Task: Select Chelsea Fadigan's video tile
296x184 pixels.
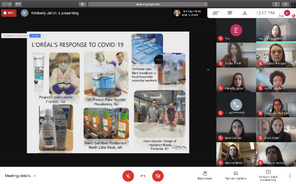Action: [276, 55]
